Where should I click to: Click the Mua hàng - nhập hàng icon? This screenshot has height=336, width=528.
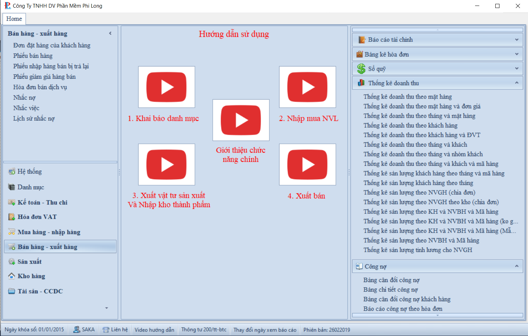[x=12, y=232]
